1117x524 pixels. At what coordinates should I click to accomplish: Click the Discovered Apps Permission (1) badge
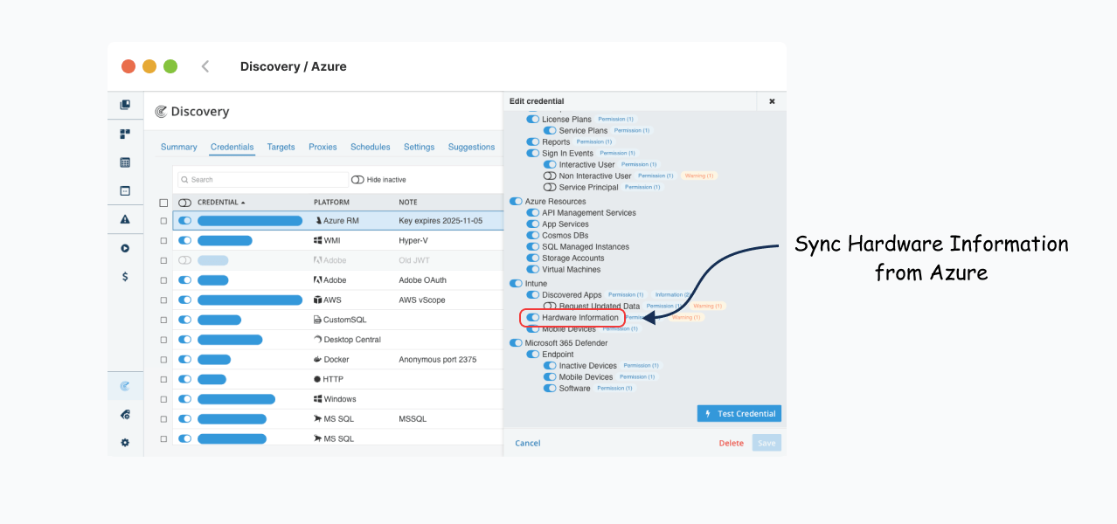tap(627, 295)
